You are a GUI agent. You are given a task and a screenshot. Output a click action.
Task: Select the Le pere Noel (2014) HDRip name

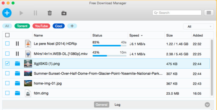55,44
